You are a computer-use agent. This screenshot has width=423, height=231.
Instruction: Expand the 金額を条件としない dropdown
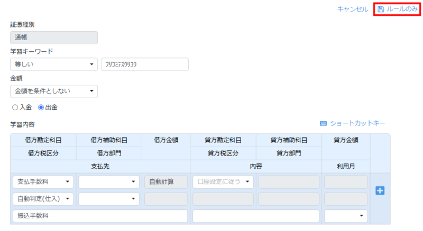53,91
